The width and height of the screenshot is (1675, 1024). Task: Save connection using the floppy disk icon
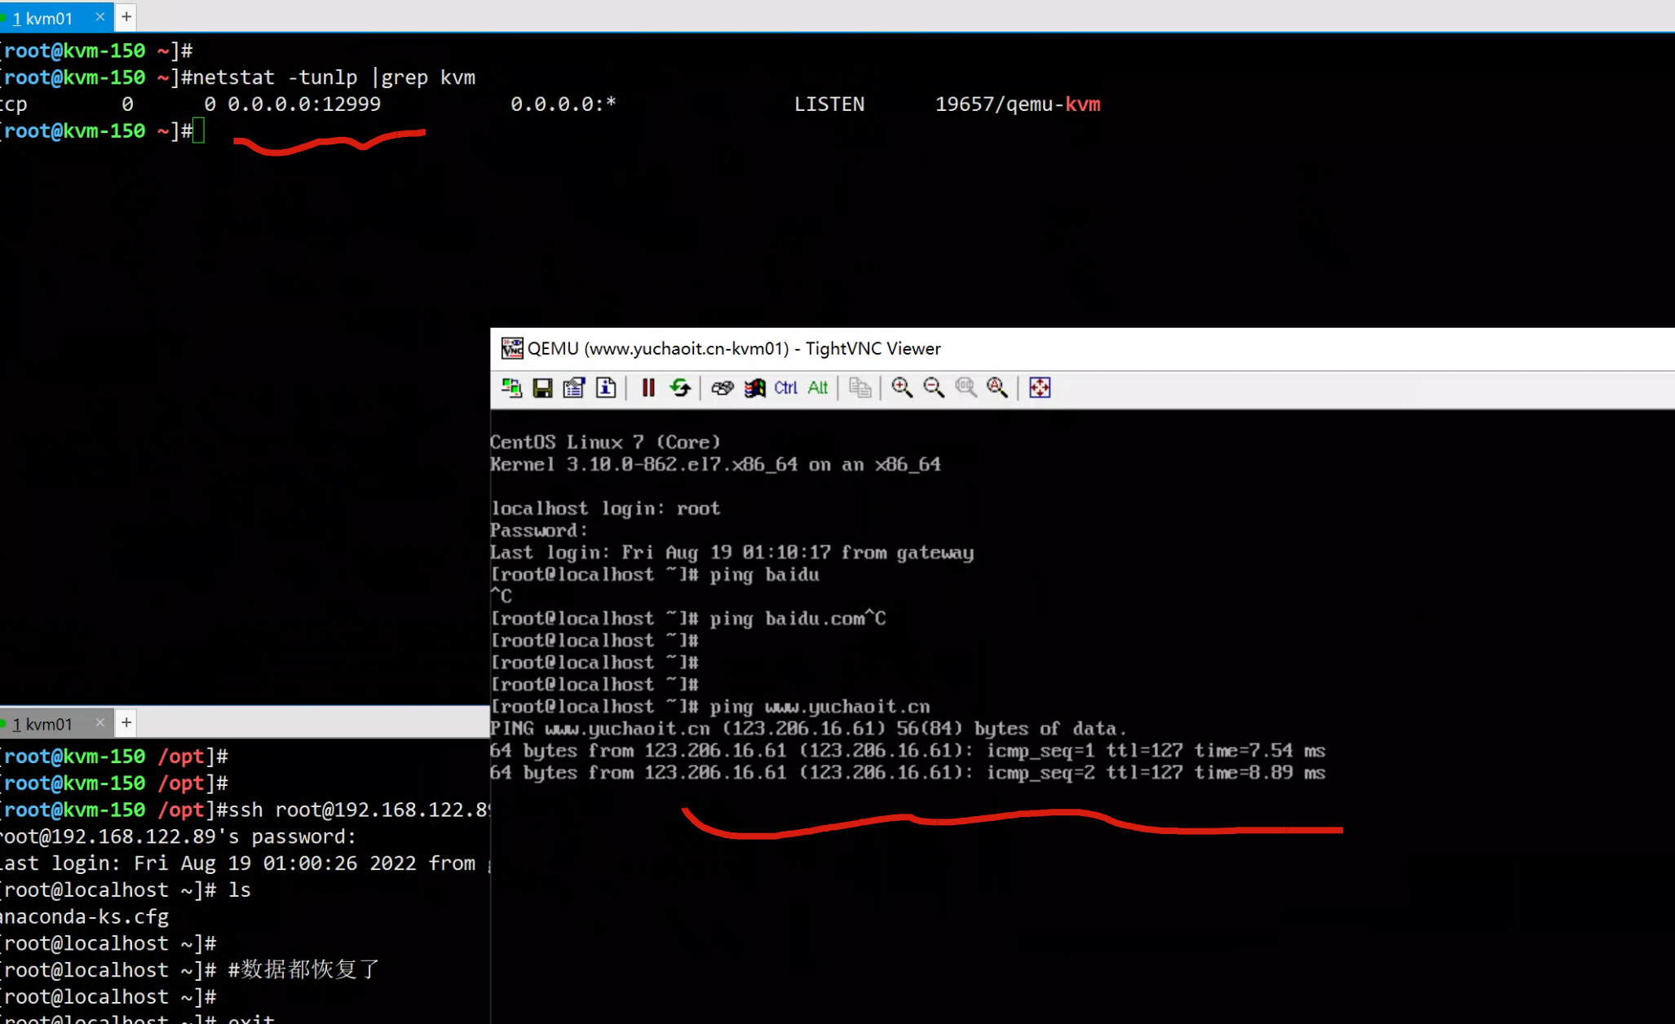(x=542, y=388)
